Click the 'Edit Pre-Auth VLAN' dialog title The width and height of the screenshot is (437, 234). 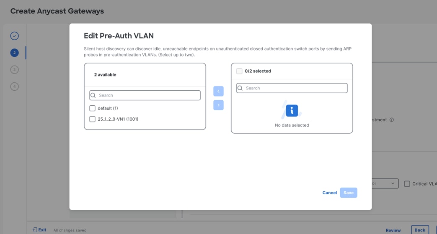click(119, 36)
